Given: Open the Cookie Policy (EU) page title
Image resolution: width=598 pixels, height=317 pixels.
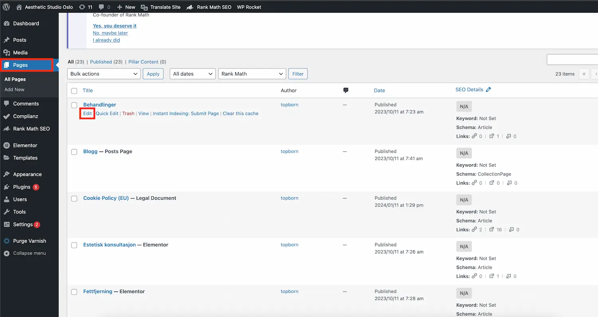Looking at the screenshot, I should tap(106, 198).
